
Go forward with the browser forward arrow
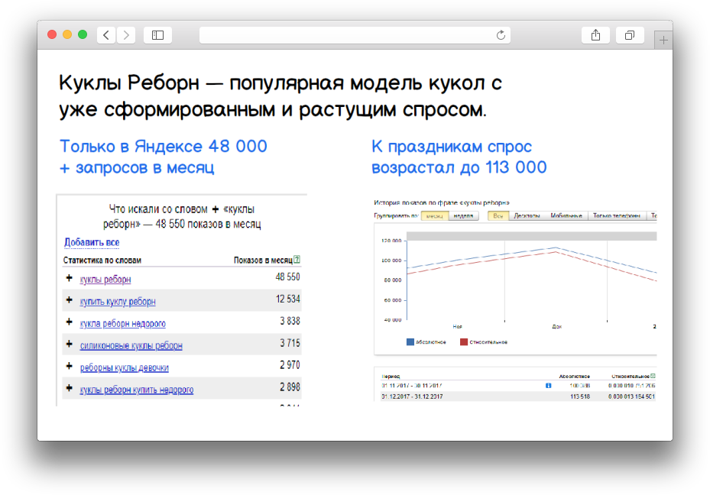click(x=126, y=35)
